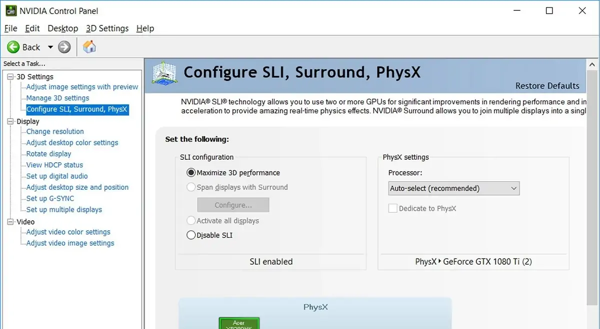Open the 3D Settings menu
Viewport: 600px width, 329px height.
coord(107,28)
